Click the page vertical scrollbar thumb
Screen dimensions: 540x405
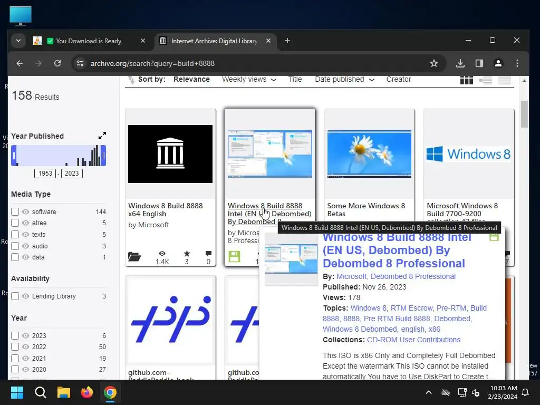pyautogui.click(x=524, y=114)
